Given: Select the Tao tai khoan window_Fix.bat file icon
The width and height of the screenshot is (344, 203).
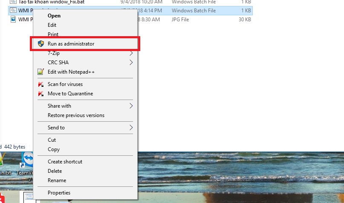Looking at the screenshot, I should coord(13,2).
